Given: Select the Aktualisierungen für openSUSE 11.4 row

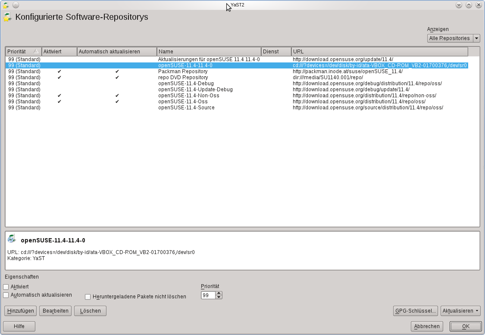Looking at the screenshot, I should click(x=237, y=59).
